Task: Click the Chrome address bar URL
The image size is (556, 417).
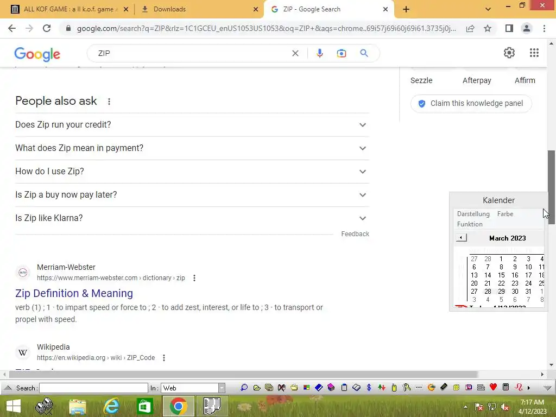Action: (266, 28)
